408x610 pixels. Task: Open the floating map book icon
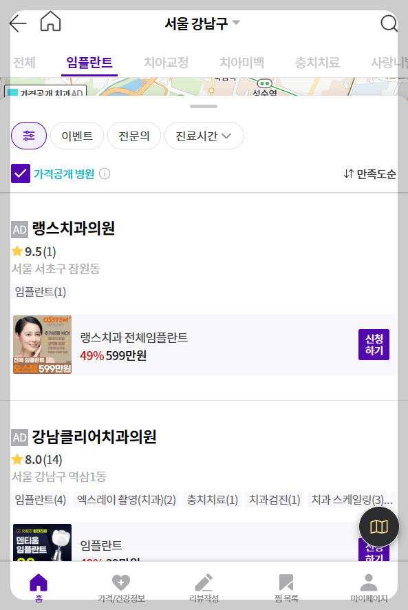click(378, 526)
